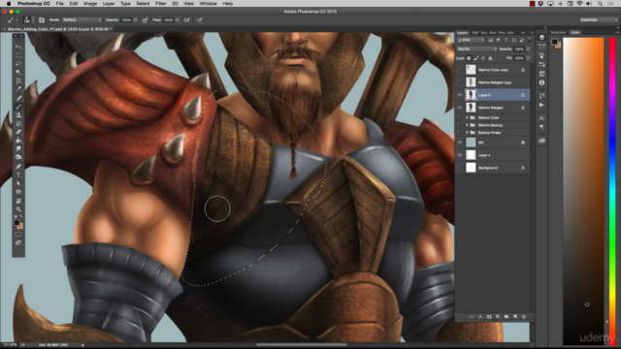Screen dimensions: 621x349
Task: Select the Eraser tool
Action: (x=18, y=132)
